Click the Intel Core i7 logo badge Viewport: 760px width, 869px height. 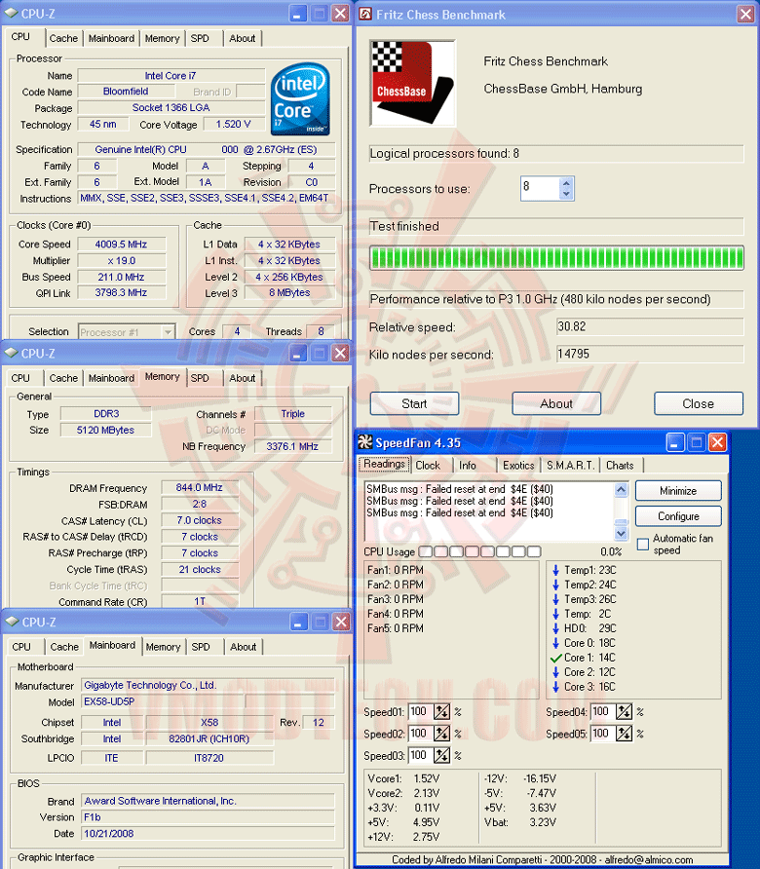[300, 98]
